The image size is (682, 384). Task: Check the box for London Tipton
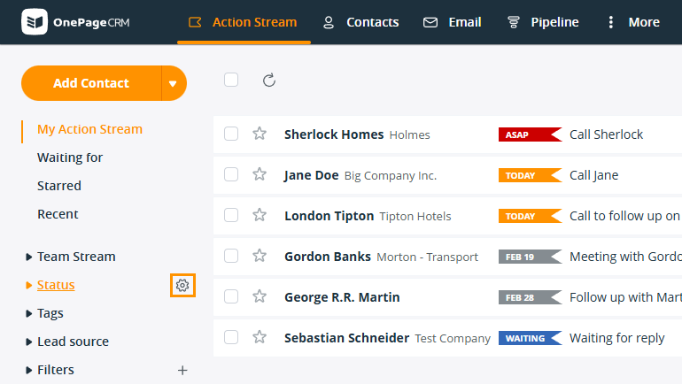[x=231, y=215]
